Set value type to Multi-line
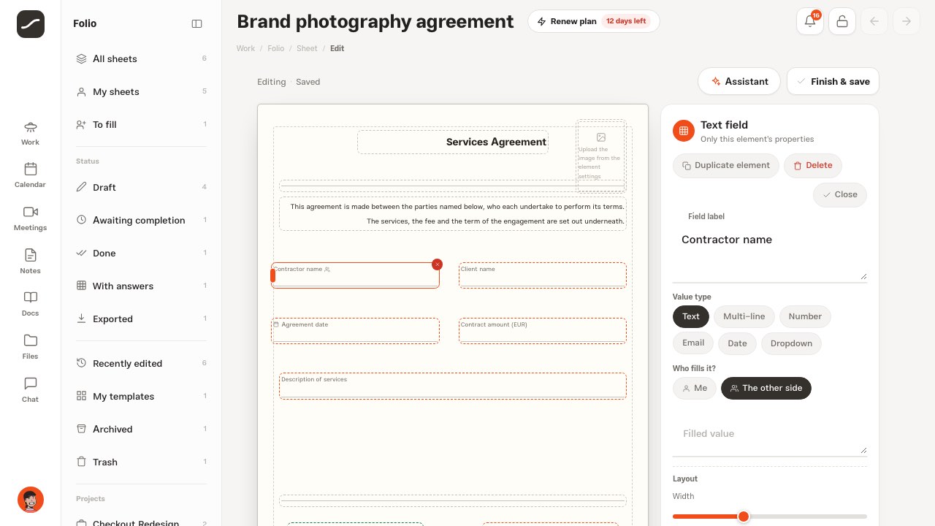The image size is (935, 526). [744, 316]
